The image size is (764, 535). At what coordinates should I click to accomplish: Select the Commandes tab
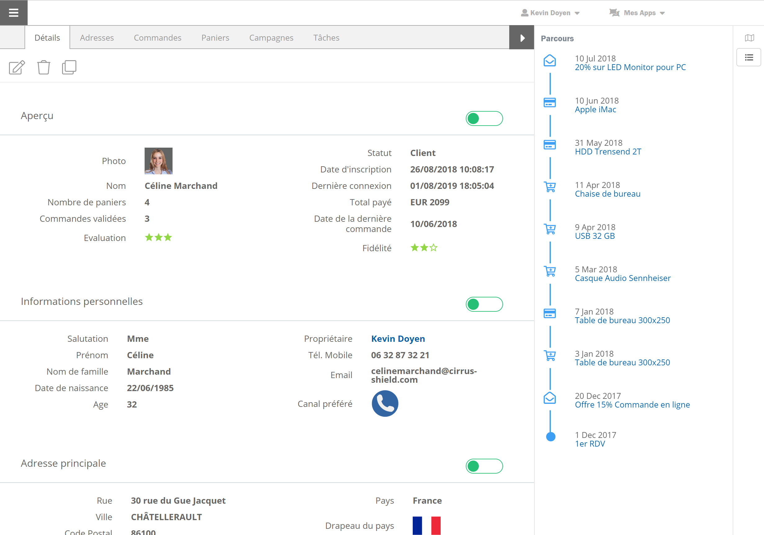(158, 38)
